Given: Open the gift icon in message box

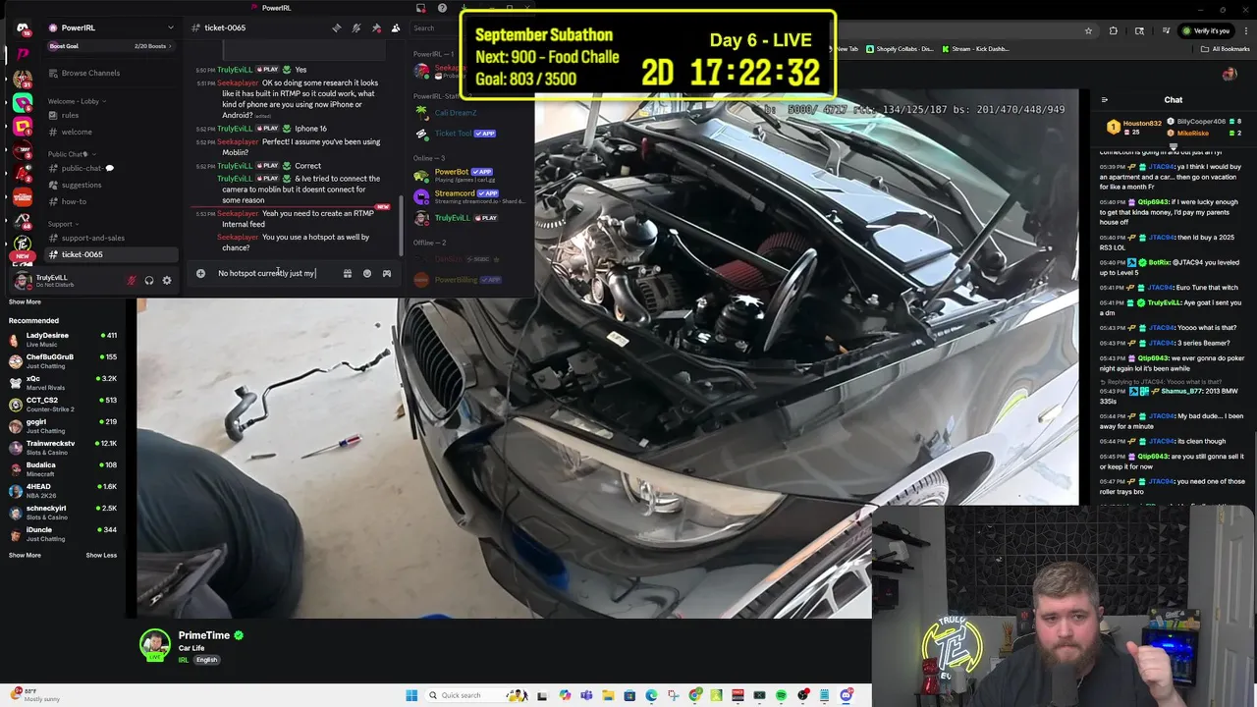Looking at the screenshot, I should coord(347,273).
